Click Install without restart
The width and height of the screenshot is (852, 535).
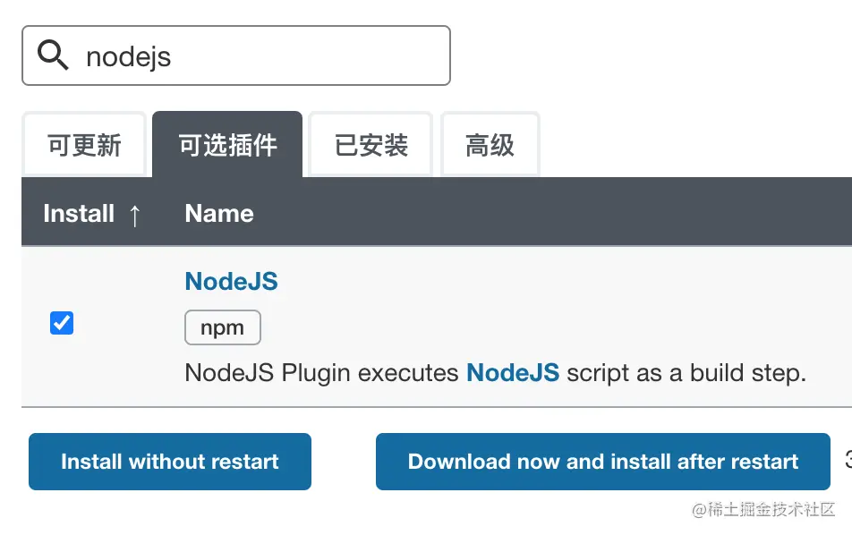click(169, 462)
